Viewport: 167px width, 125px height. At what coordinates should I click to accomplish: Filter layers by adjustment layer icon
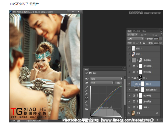[145, 35]
